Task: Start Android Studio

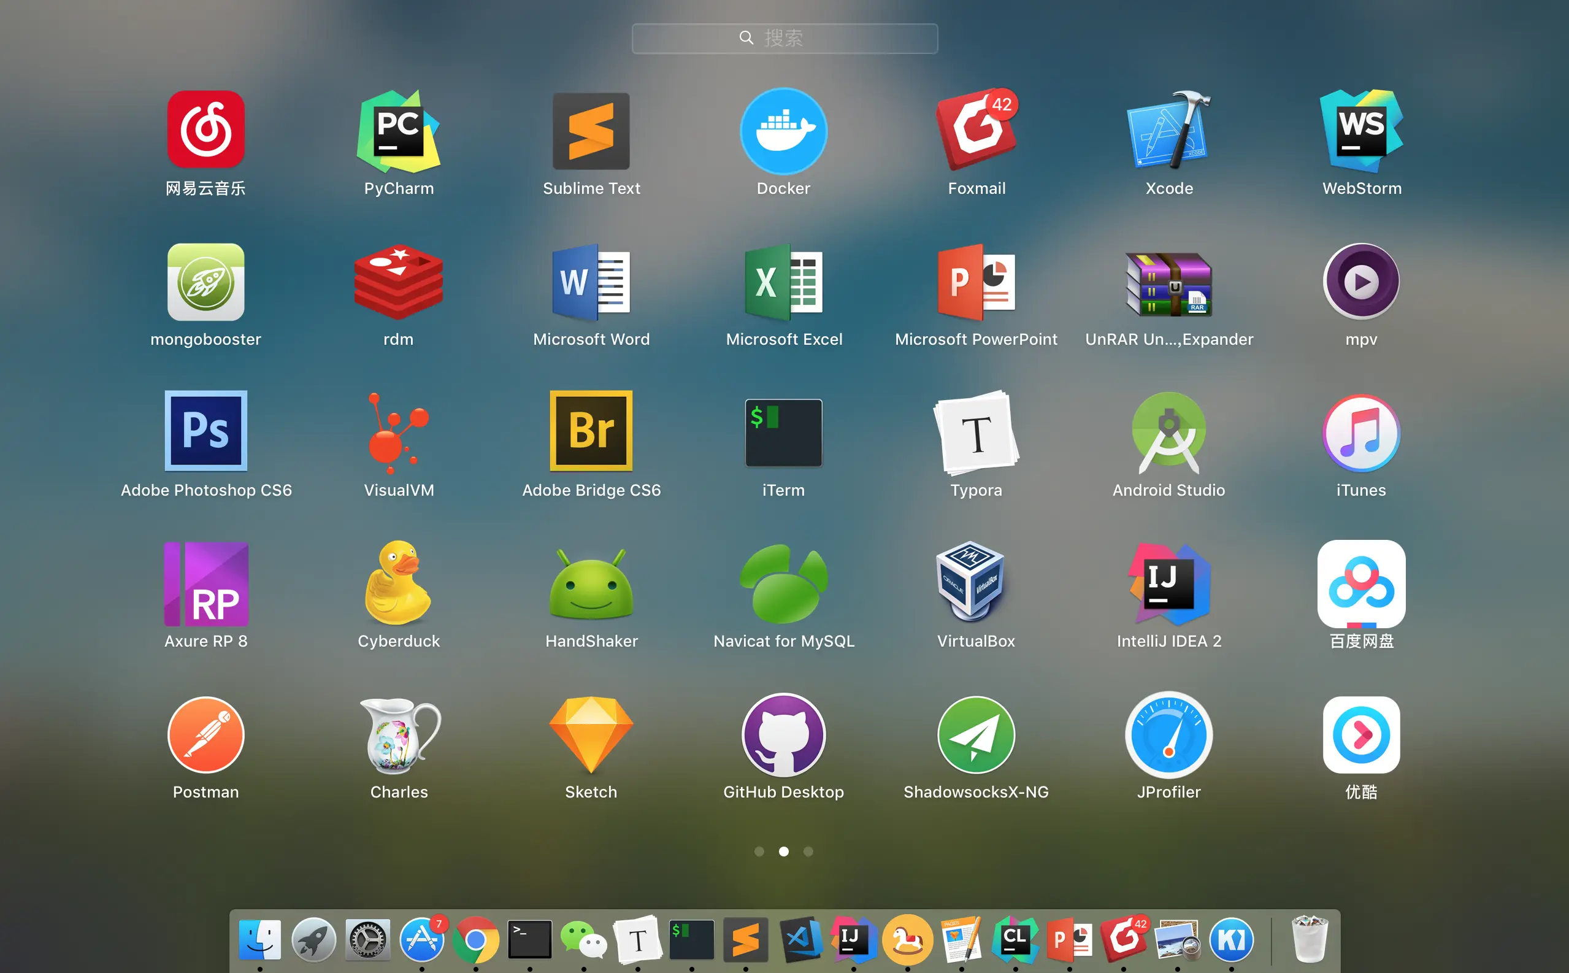Action: click(1168, 433)
